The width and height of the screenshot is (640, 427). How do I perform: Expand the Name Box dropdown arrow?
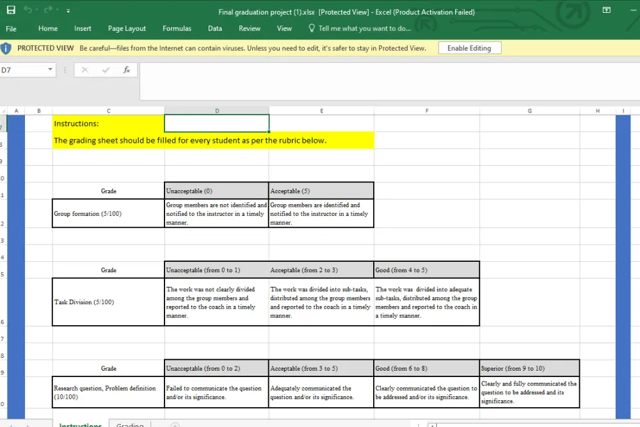click(x=50, y=69)
